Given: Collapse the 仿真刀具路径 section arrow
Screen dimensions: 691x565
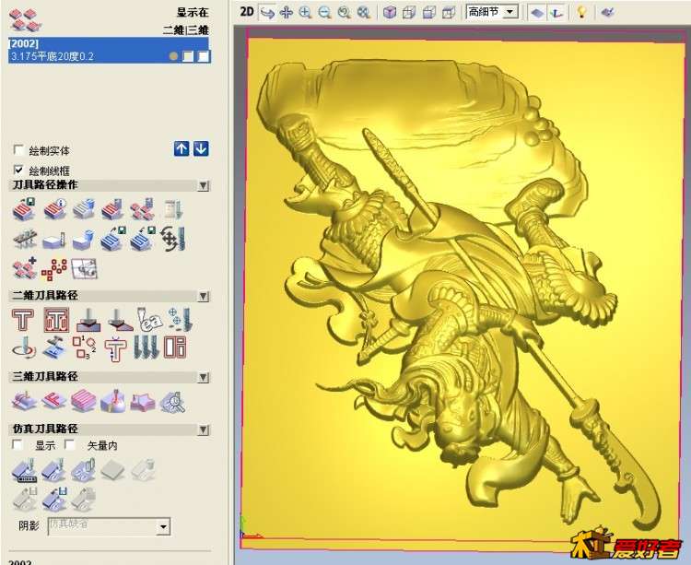Looking at the screenshot, I should click(204, 430).
